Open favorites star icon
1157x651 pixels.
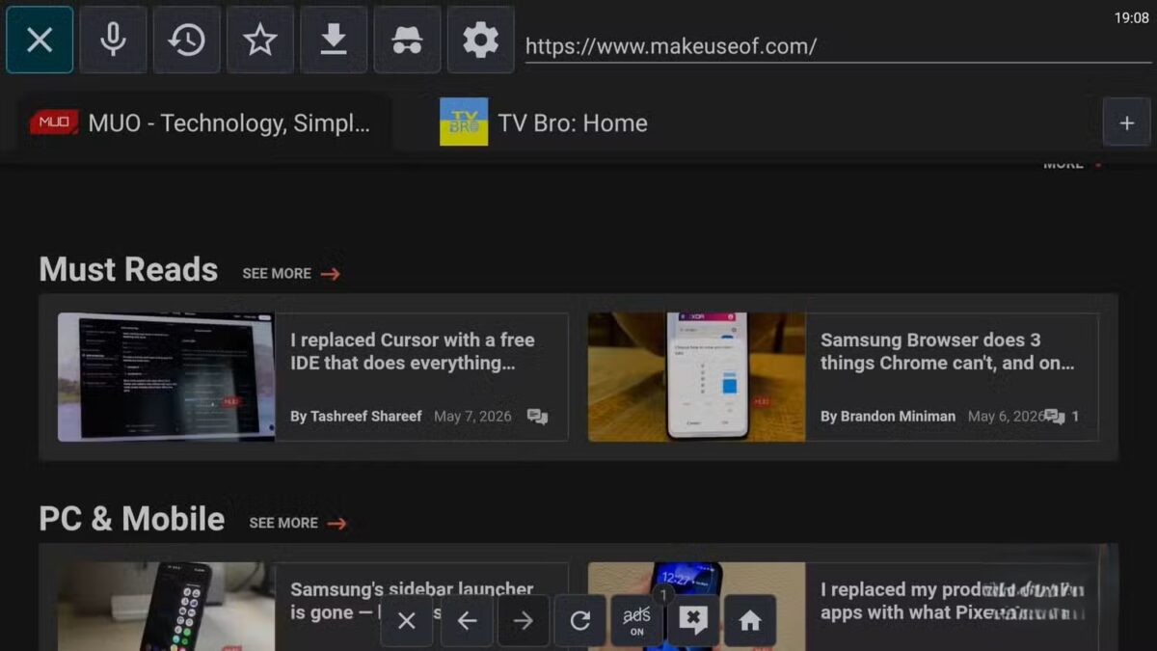(x=260, y=40)
